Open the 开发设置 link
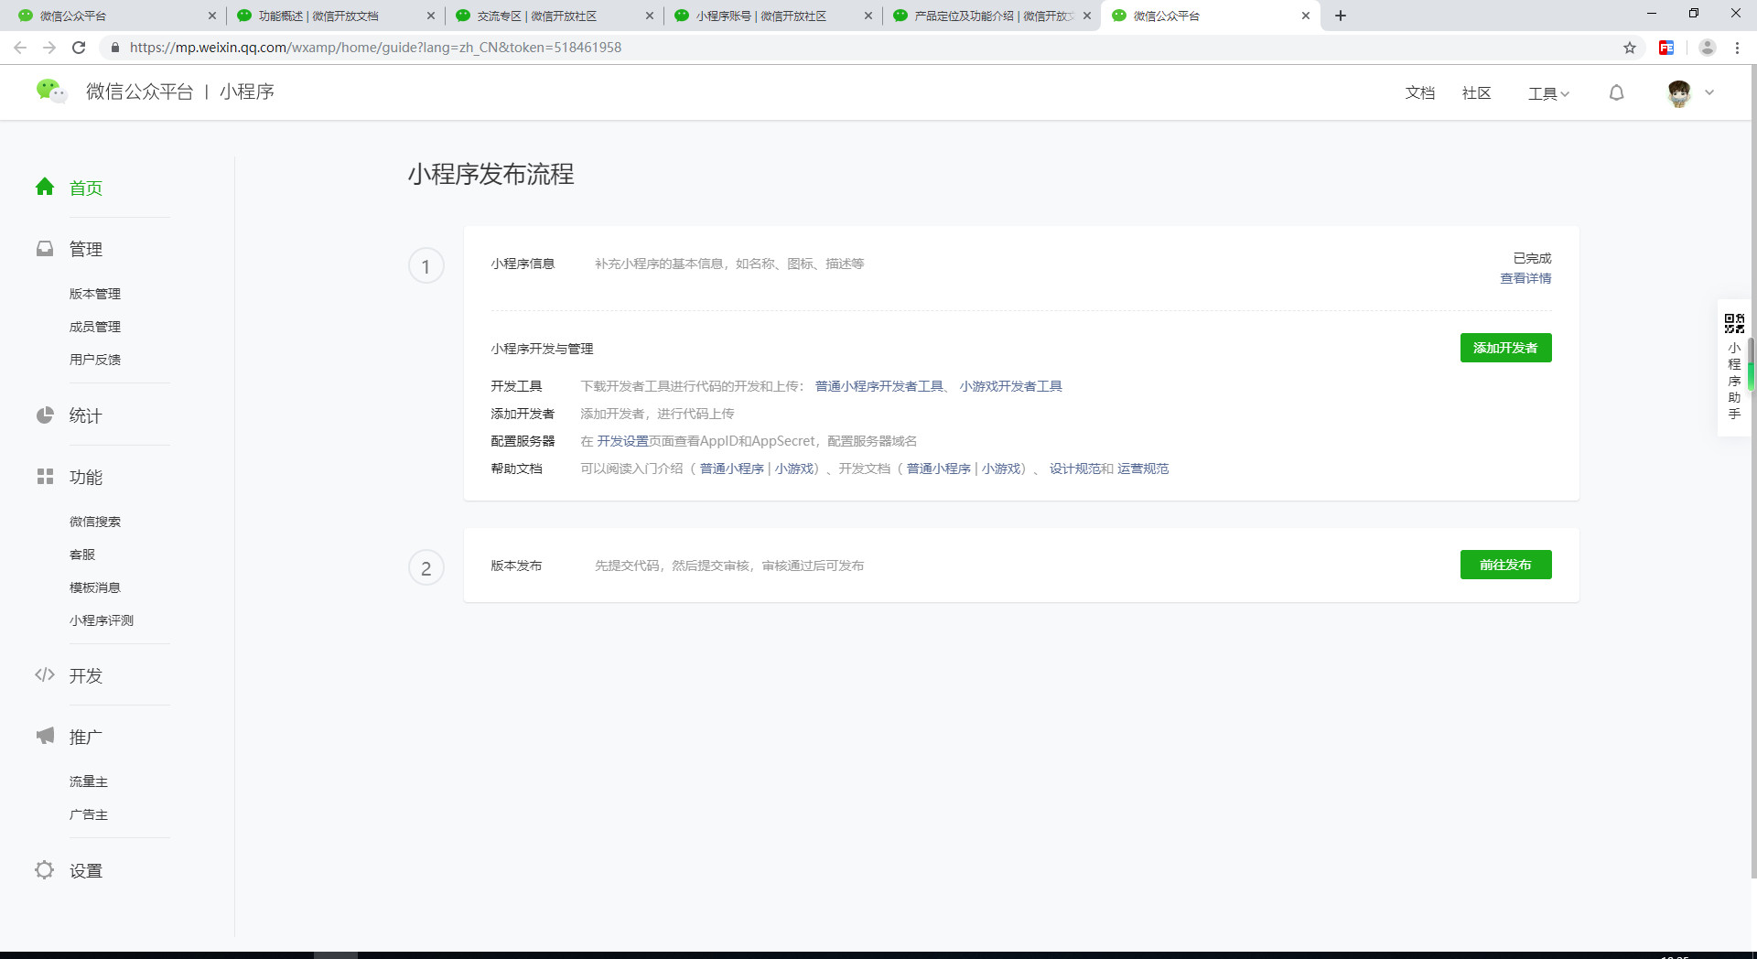Screen dimensions: 1757x959 (622, 441)
